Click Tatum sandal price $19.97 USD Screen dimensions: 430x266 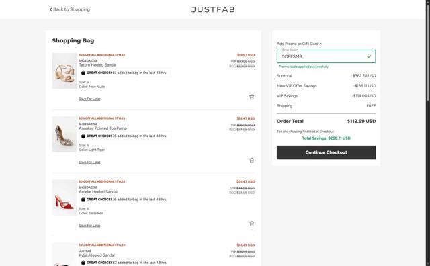[246, 55]
